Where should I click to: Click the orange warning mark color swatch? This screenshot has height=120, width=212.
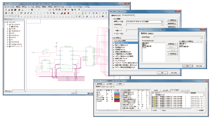pyautogui.click(x=117, y=96)
